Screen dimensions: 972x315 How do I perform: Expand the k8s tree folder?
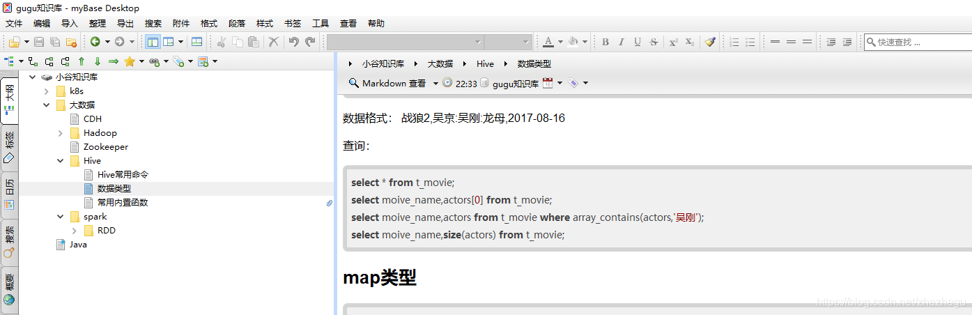tap(47, 91)
